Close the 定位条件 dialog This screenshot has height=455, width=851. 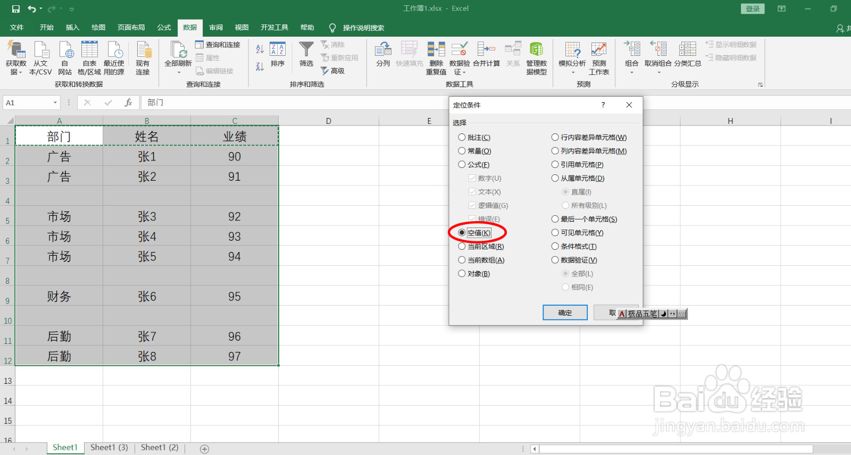[x=629, y=105]
